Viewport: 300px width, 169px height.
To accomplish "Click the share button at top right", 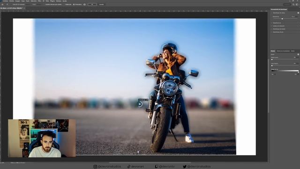I will [x=287, y=4].
